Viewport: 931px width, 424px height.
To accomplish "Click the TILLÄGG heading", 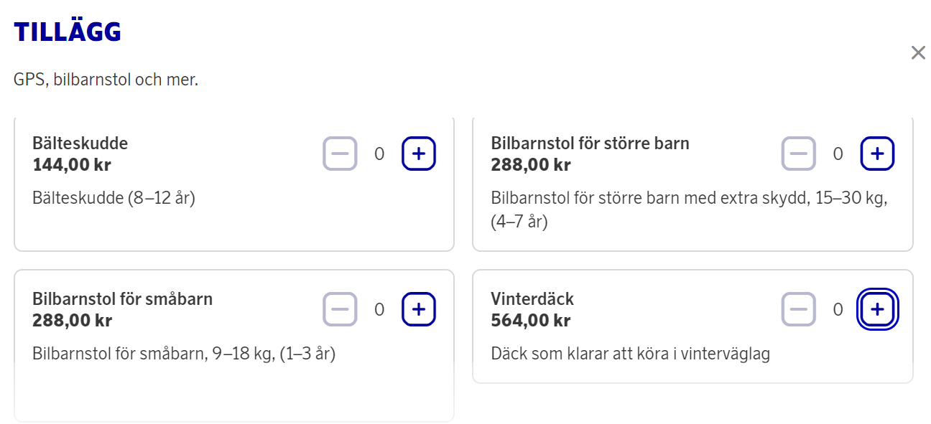I will tap(68, 32).
